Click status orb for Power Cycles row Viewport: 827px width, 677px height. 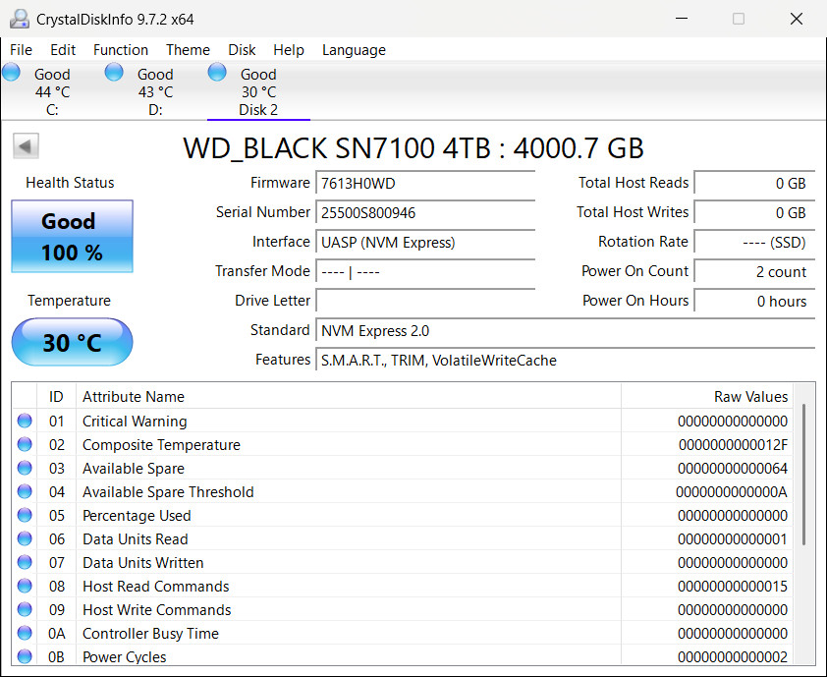[25, 656]
